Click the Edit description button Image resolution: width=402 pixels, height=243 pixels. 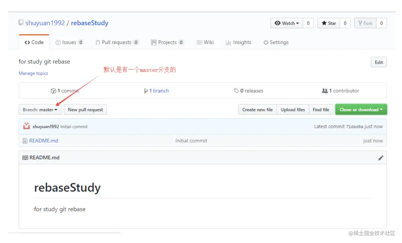[x=379, y=62]
